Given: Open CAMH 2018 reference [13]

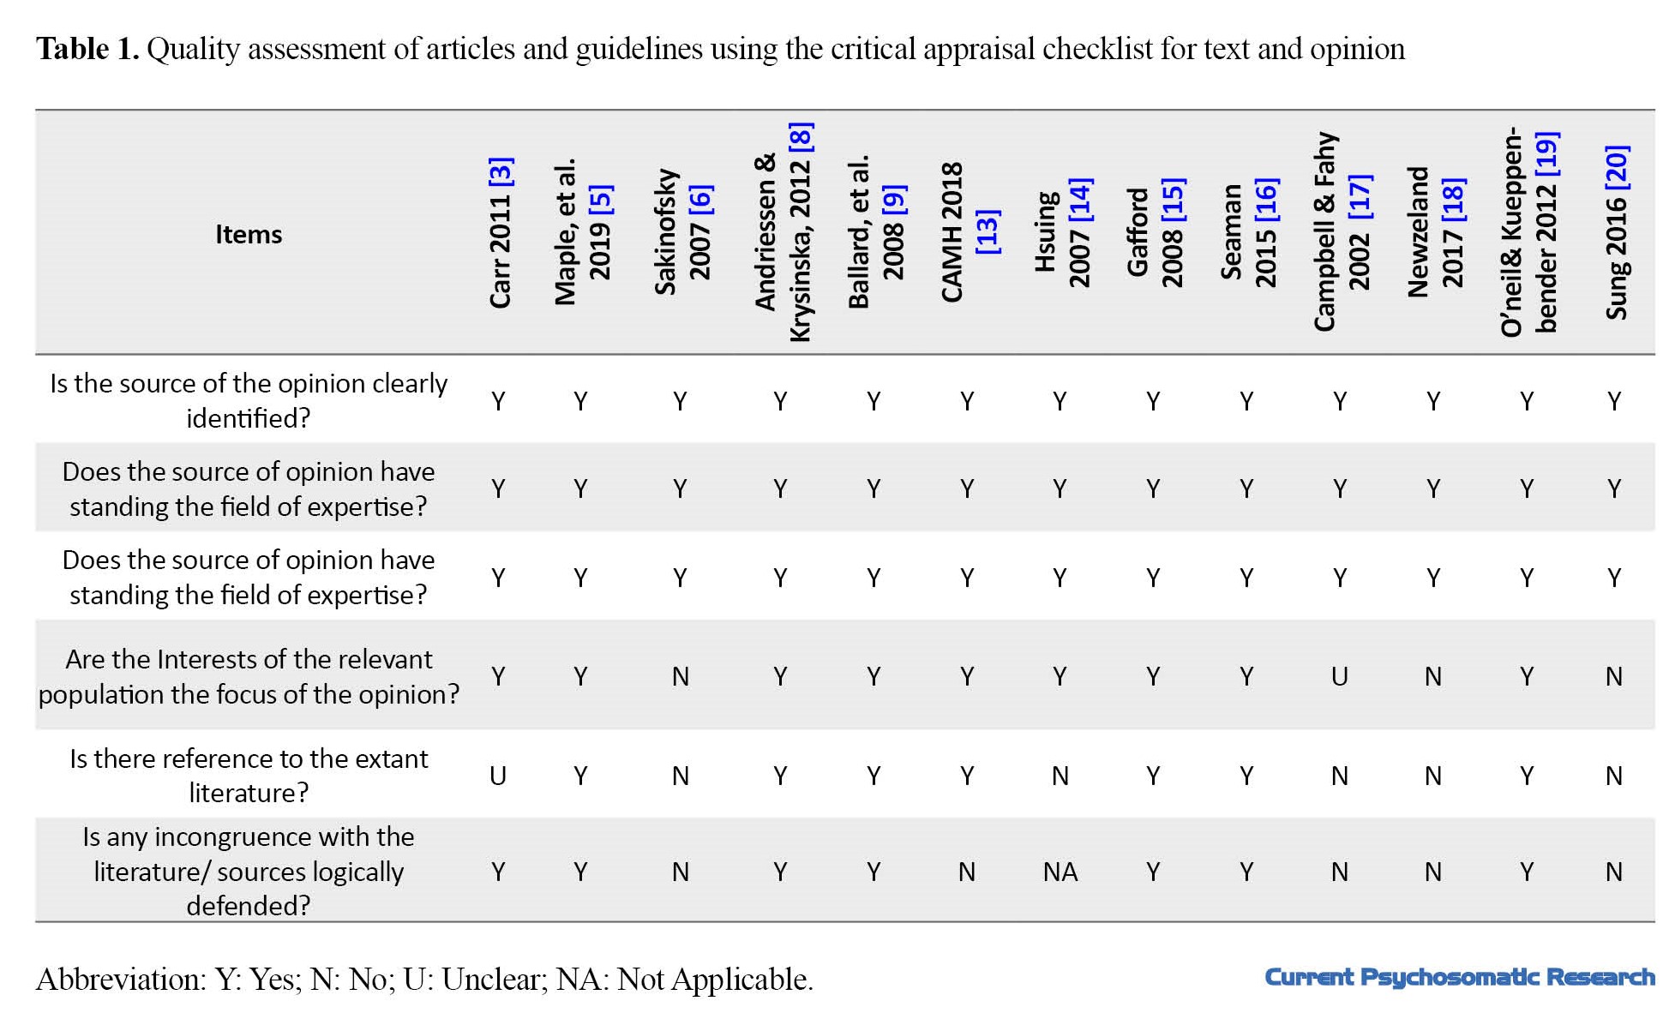Looking at the screenshot, I should pos(987,231).
